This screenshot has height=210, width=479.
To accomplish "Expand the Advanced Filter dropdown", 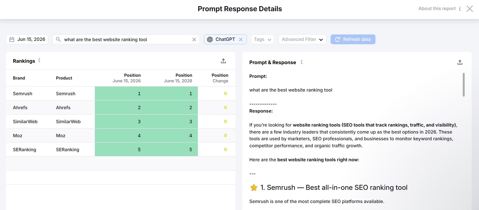I will 302,39.
